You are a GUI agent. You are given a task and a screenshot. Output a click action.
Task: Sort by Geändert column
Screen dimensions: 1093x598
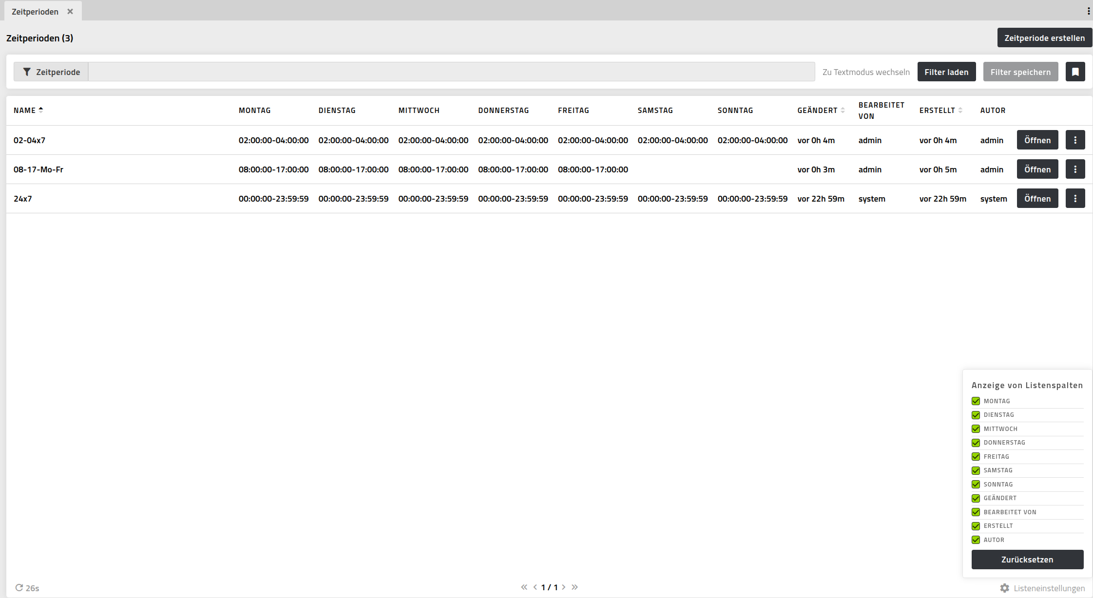(x=843, y=110)
